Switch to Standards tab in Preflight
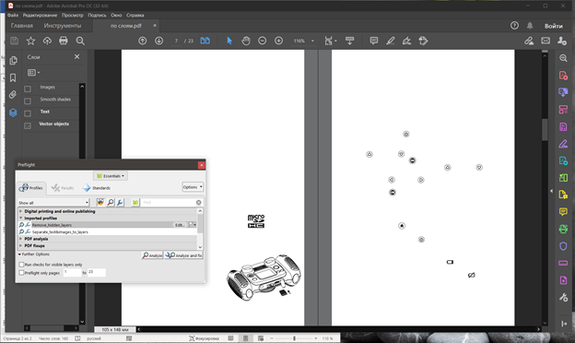The width and height of the screenshot is (575, 343). 97,188
